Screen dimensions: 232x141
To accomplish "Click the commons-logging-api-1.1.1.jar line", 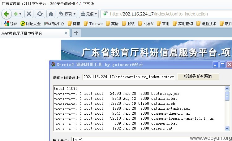I will pos(134,118).
